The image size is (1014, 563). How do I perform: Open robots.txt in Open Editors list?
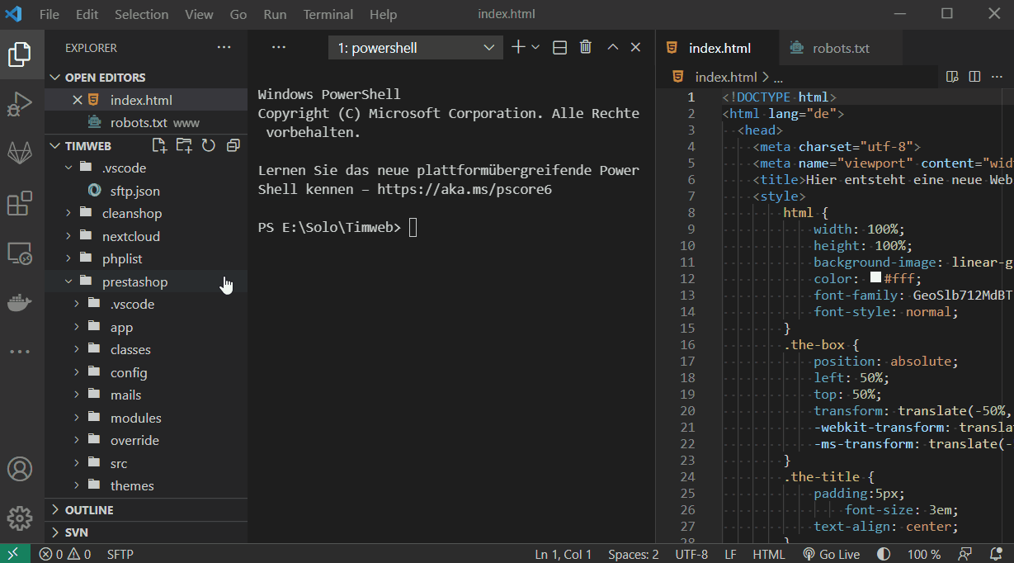(x=146, y=122)
